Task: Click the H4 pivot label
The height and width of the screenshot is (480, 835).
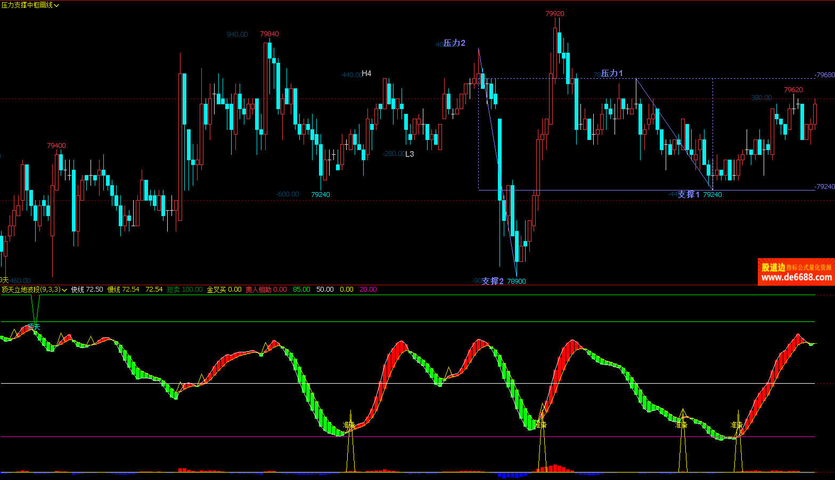Action: tap(366, 73)
